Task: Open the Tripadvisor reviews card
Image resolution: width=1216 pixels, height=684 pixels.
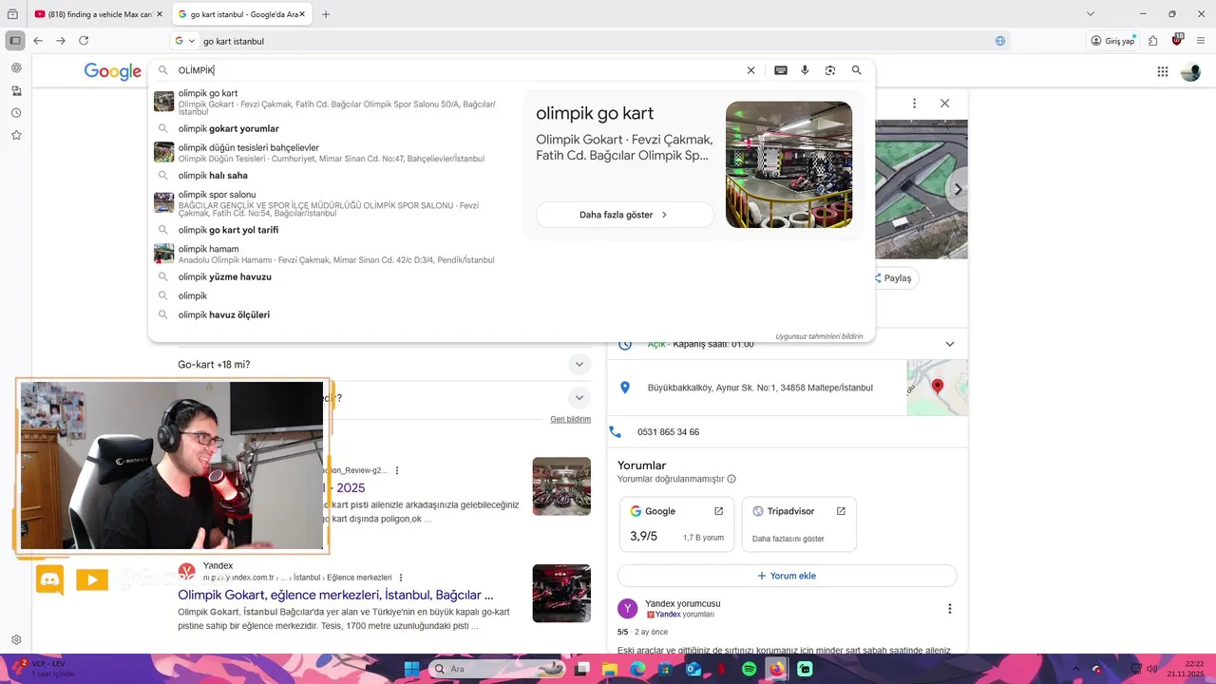Action: 799,524
